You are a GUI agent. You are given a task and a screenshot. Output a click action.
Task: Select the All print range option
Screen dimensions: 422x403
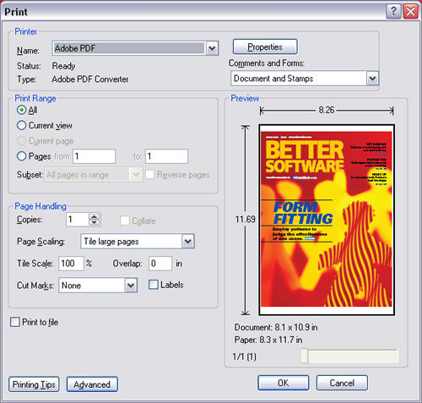(21, 110)
